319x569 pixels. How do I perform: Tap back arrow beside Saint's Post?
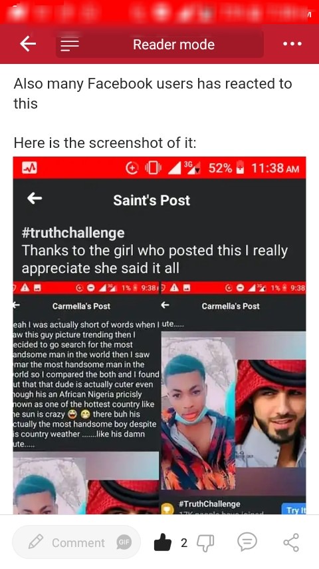pos(35,198)
